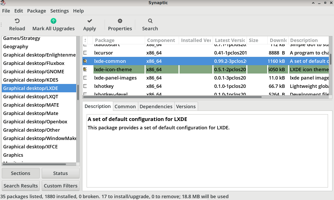Sort by the Description column header

(308, 40)
